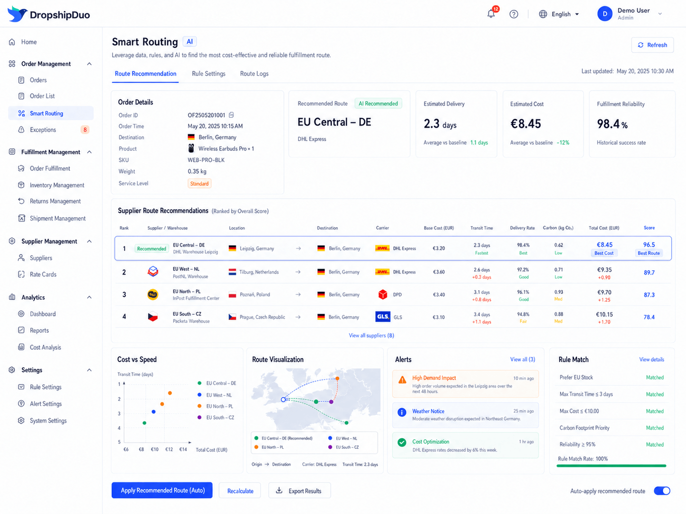
Task: Open View all (3) alerts link
Action: tap(523, 360)
